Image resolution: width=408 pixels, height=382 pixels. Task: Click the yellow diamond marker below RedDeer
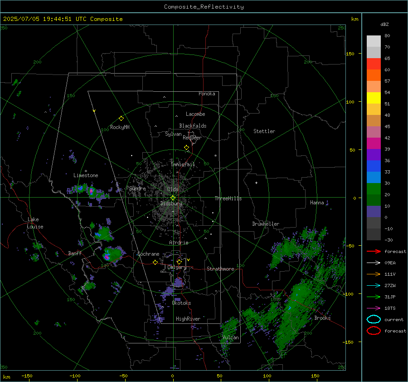pyautogui.click(x=187, y=148)
